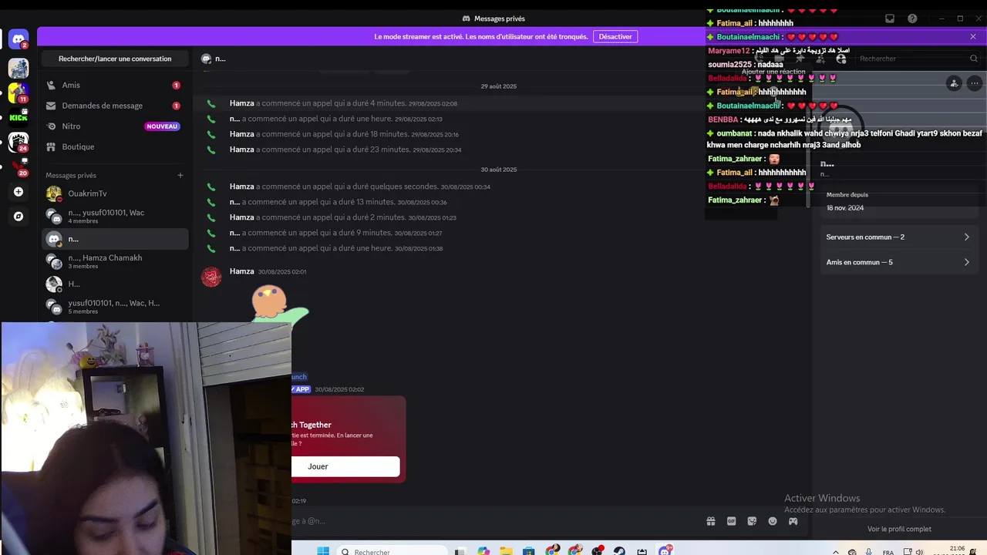987x555 pixels.
Task: Open the activities game controller icon
Action: pos(793,521)
